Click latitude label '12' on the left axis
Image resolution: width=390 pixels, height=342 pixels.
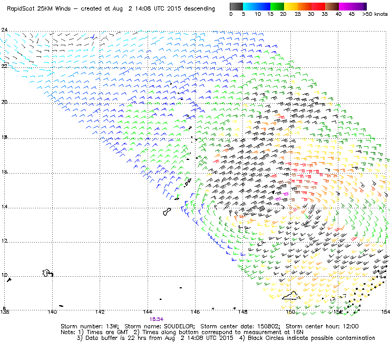pos(4,240)
